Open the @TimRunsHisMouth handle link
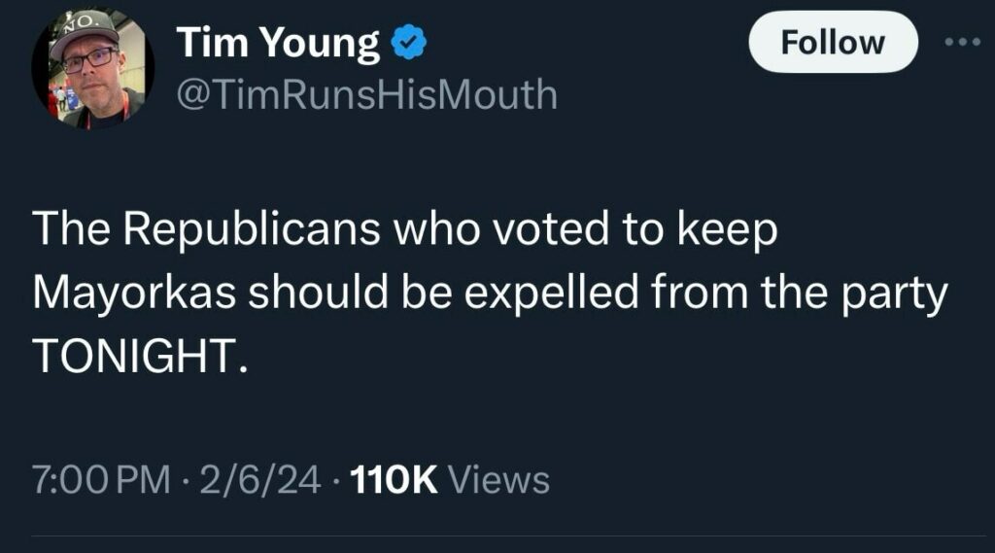Image resolution: width=995 pixels, height=553 pixels. [366, 94]
